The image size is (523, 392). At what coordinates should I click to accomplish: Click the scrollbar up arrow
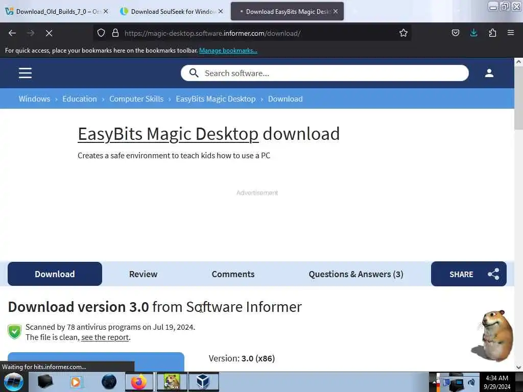518,62
